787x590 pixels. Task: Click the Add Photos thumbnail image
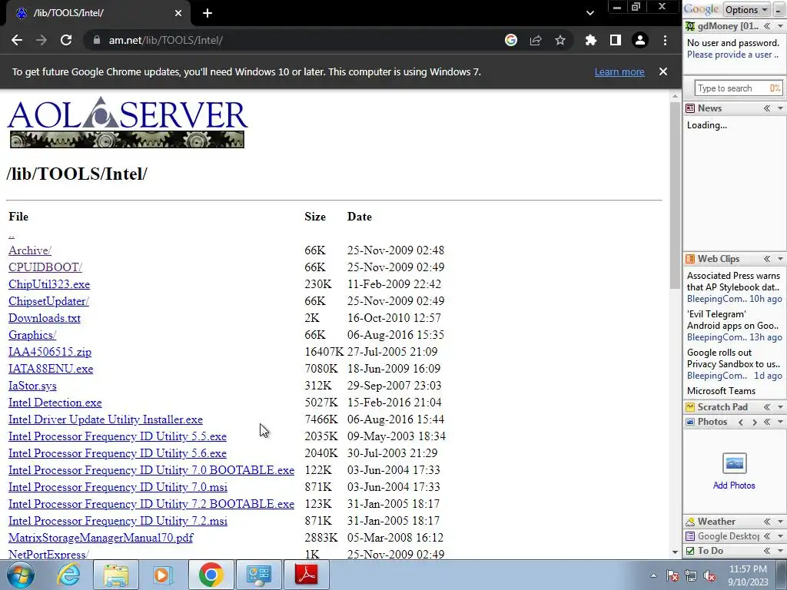[734, 463]
